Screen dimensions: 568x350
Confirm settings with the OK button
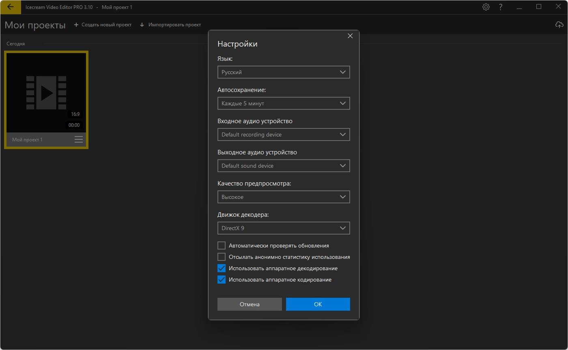pyautogui.click(x=318, y=304)
